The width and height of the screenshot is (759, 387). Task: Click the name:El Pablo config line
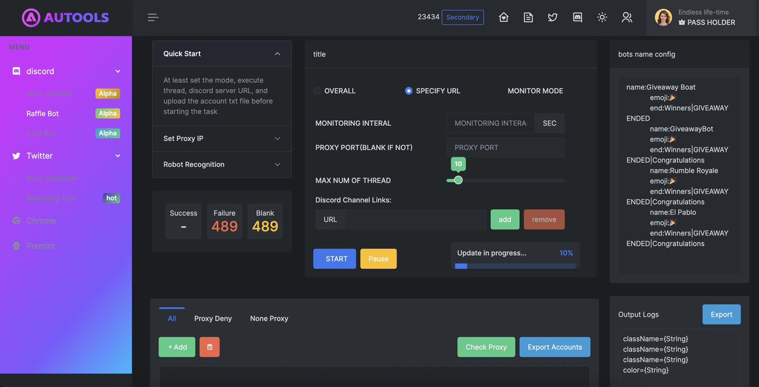click(673, 212)
